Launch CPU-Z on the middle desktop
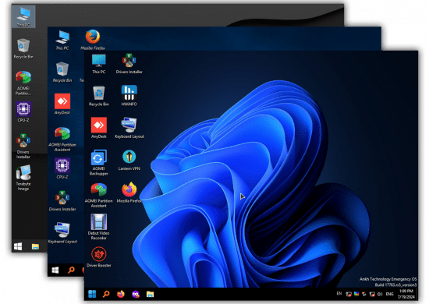429x304 pixels. pyautogui.click(x=62, y=168)
